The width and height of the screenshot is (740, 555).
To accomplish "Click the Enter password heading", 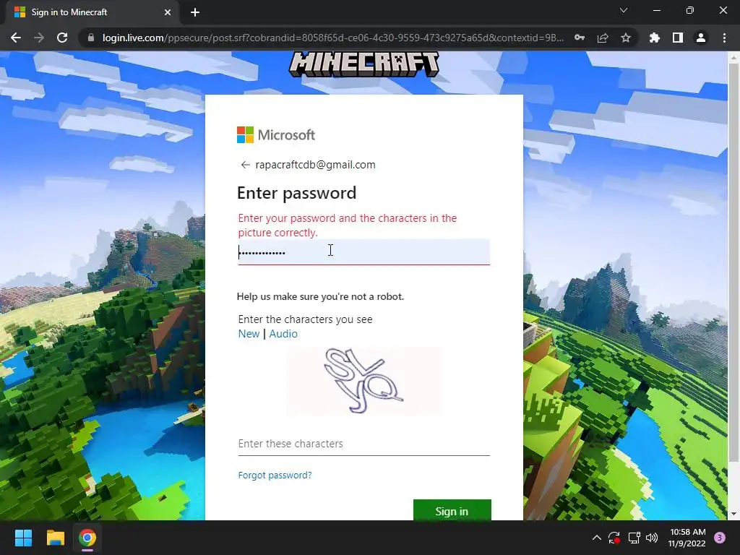I will click(296, 193).
